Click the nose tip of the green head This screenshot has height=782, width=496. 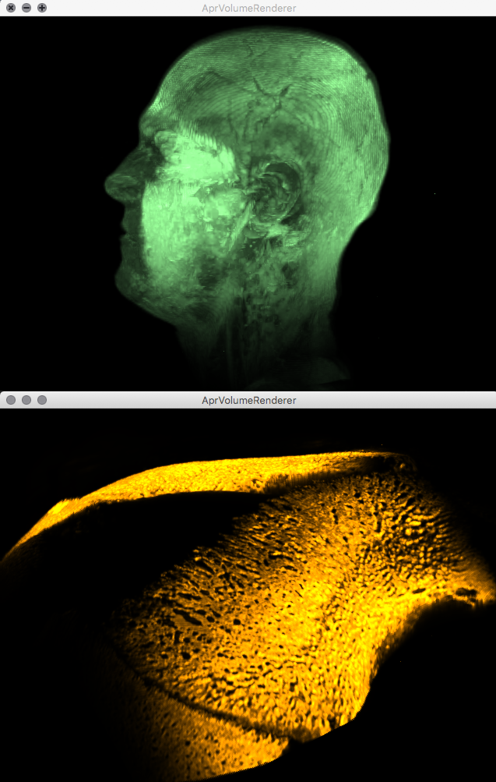point(111,186)
